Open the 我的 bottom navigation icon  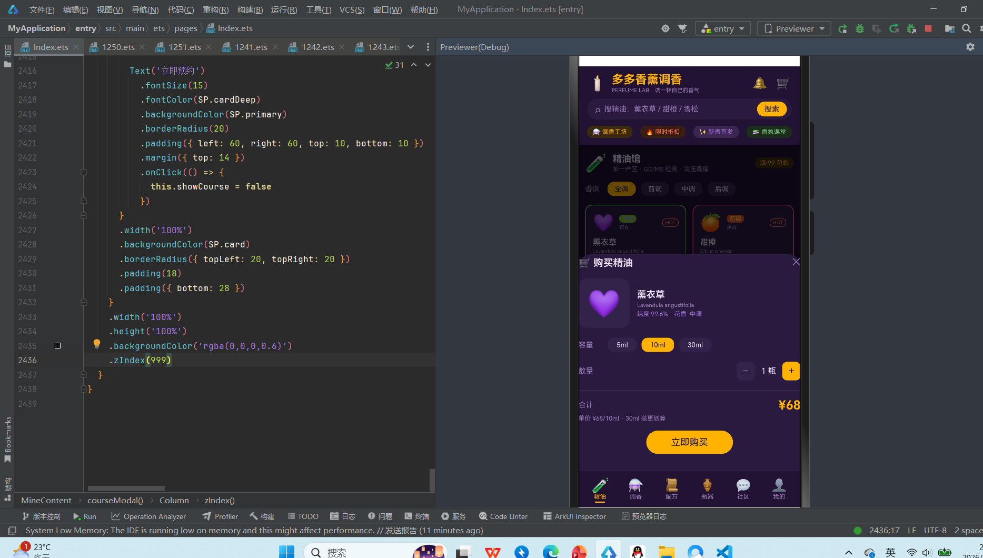pyautogui.click(x=779, y=489)
